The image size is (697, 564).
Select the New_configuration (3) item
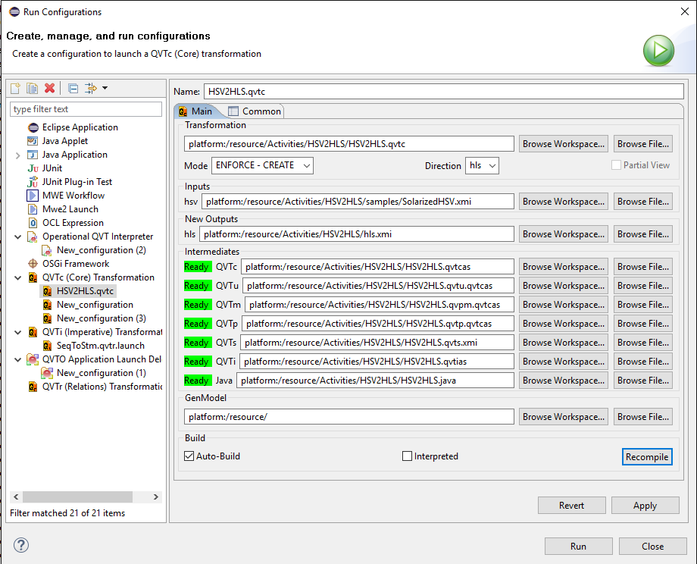[101, 318]
